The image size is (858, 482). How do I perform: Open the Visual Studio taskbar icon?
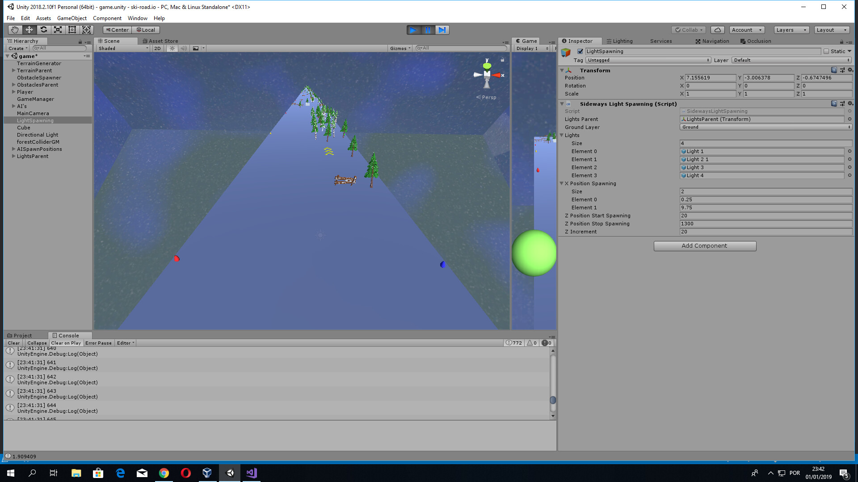pos(252,473)
